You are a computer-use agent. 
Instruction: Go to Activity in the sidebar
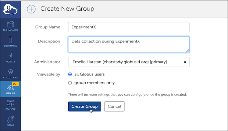(x=10, y=58)
